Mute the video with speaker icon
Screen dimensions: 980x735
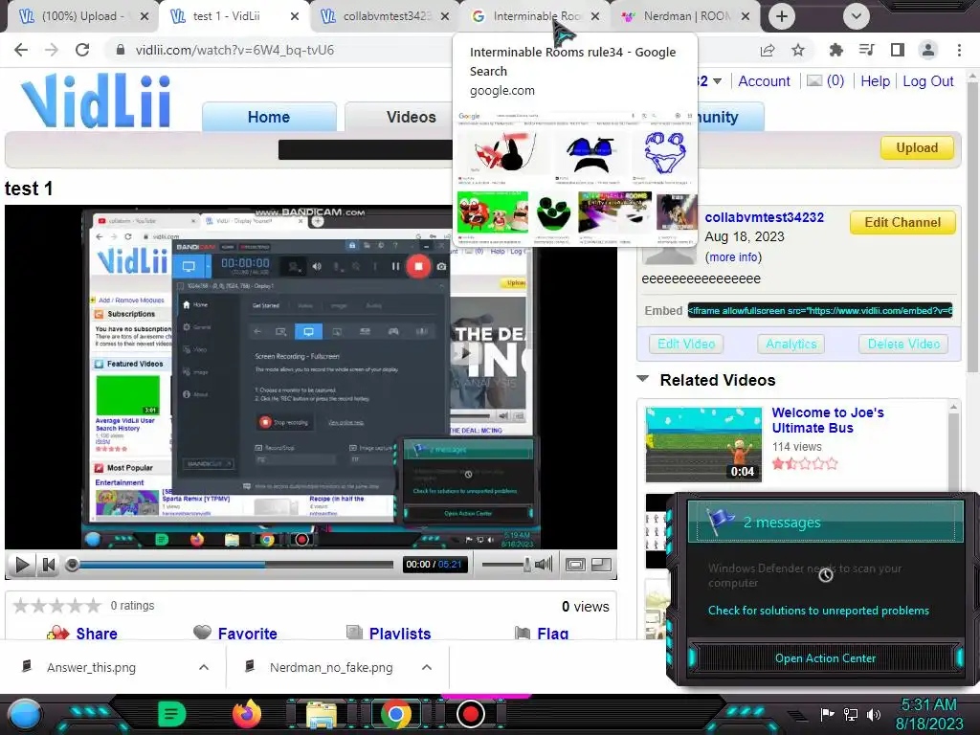[x=544, y=565]
